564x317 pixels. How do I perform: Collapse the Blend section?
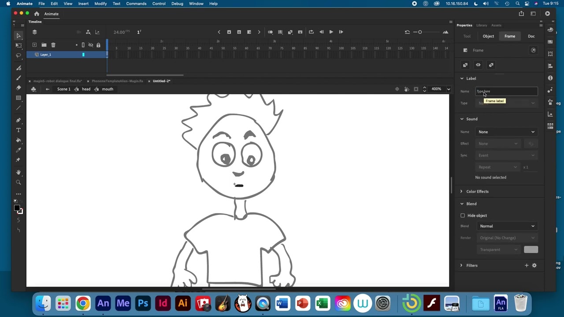coord(462,204)
